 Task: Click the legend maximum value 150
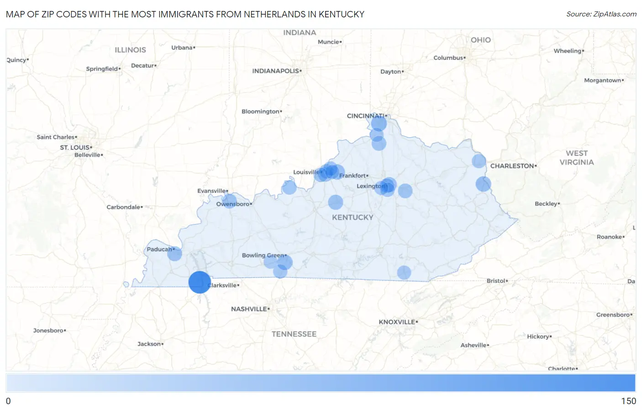(x=628, y=401)
